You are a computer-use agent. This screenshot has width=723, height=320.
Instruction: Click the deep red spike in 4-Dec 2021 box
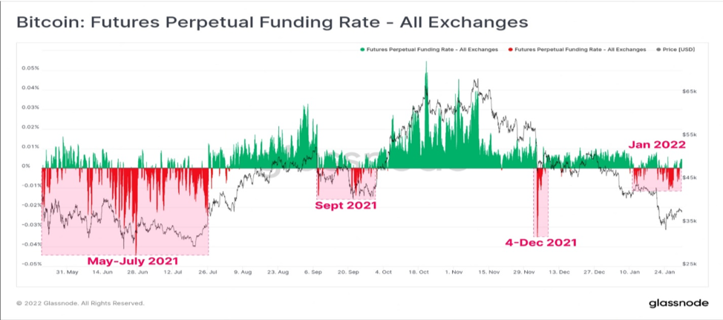click(x=537, y=202)
